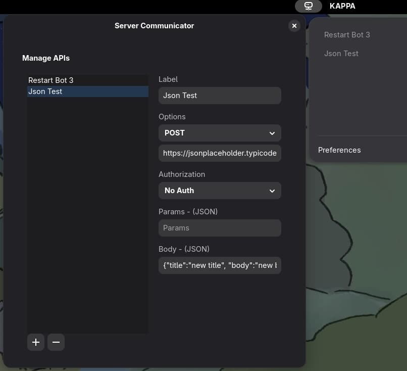Add a new API with plus button
Screen dimensions: 407x371
36,342
